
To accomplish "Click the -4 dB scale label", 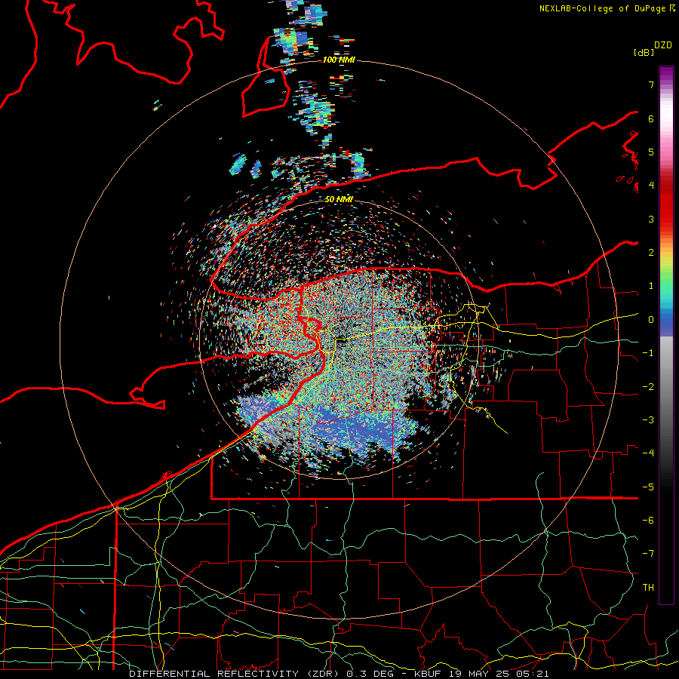I will pyautogui.click(x=648, y=453).
